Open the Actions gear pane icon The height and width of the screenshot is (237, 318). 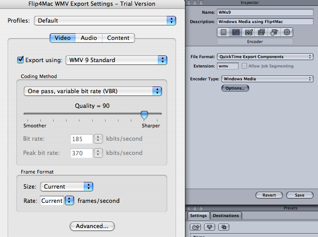pyautogui.click(x=287, y=32)
